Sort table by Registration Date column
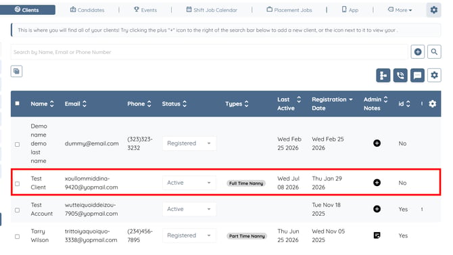The width and height of the screenshot is (453, 255). (x=332, y=103)
